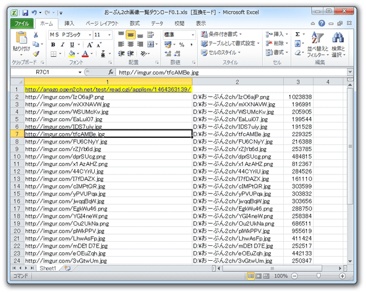Viewport: 366px width, 293px height.
Task: Click the cell borders icon
Action: (x=54, y=54)
